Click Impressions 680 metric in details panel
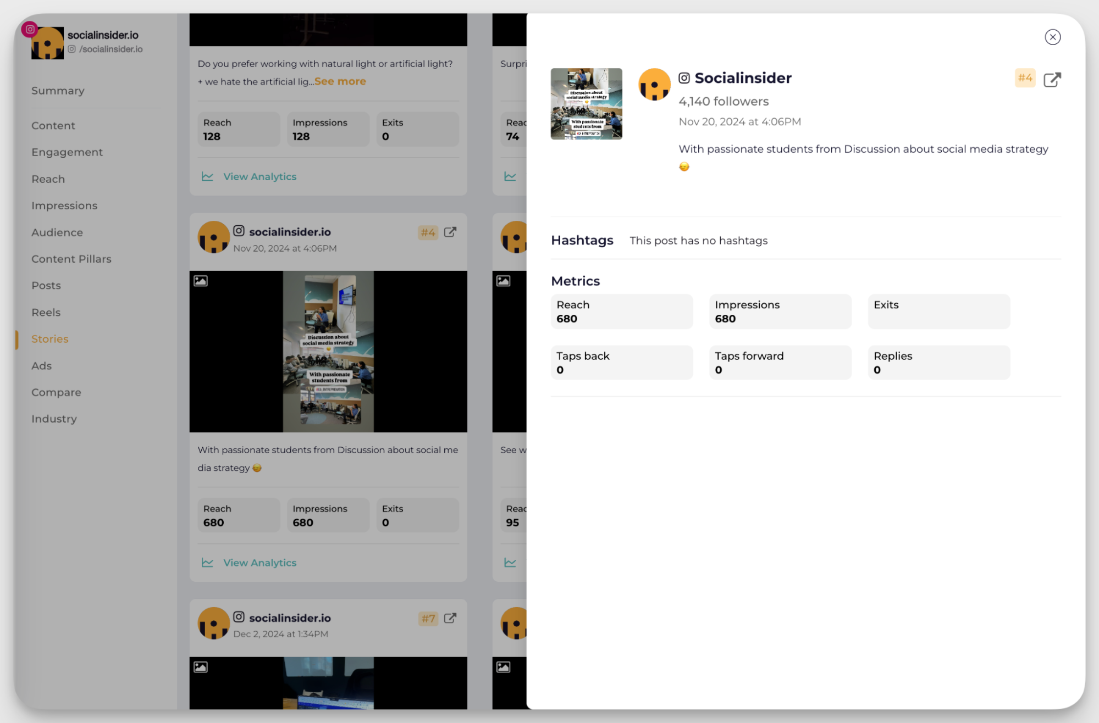 click(780, 312)
